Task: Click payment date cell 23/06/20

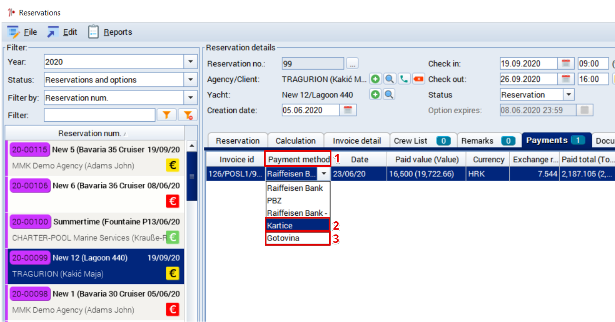Action: click(359, 174)
